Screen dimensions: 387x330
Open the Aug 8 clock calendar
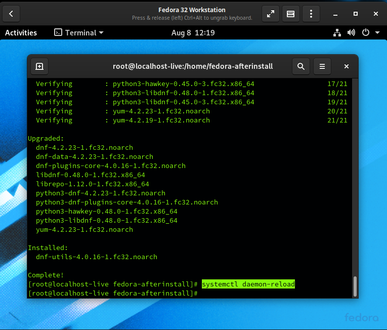click(193, 32)
